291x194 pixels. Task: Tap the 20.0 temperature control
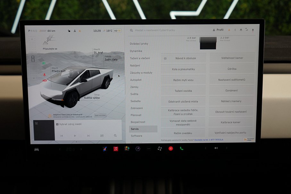coord(70,149)
